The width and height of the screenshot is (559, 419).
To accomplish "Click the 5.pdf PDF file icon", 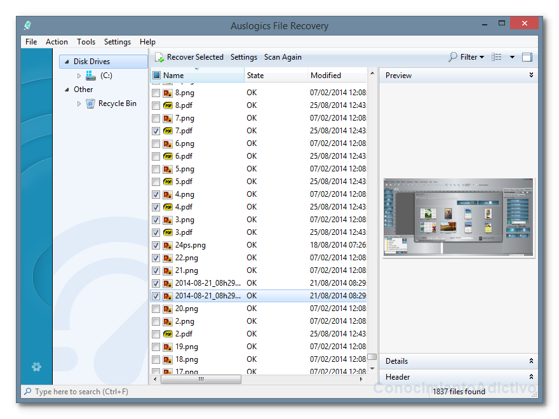I will click(168, 182).
